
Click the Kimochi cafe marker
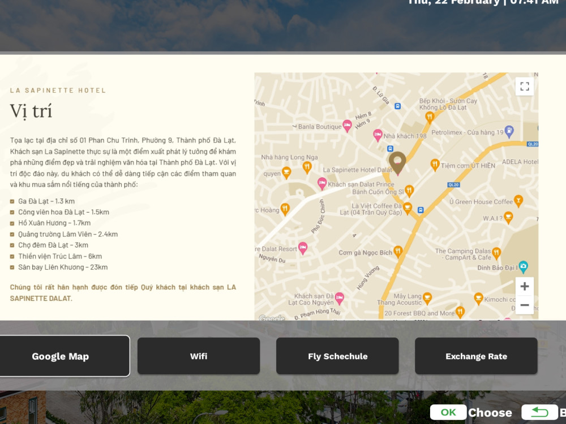click(x=478, y=298)
